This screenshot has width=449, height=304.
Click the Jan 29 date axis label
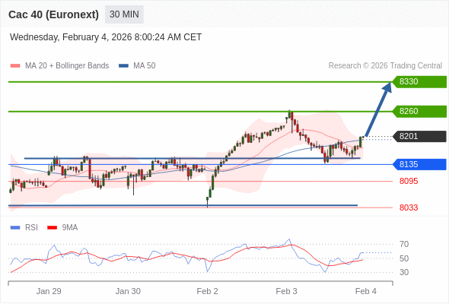point(49,291)
